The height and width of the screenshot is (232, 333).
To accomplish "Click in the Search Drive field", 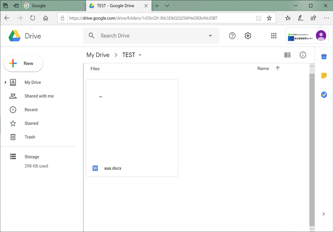I will 149,36.
